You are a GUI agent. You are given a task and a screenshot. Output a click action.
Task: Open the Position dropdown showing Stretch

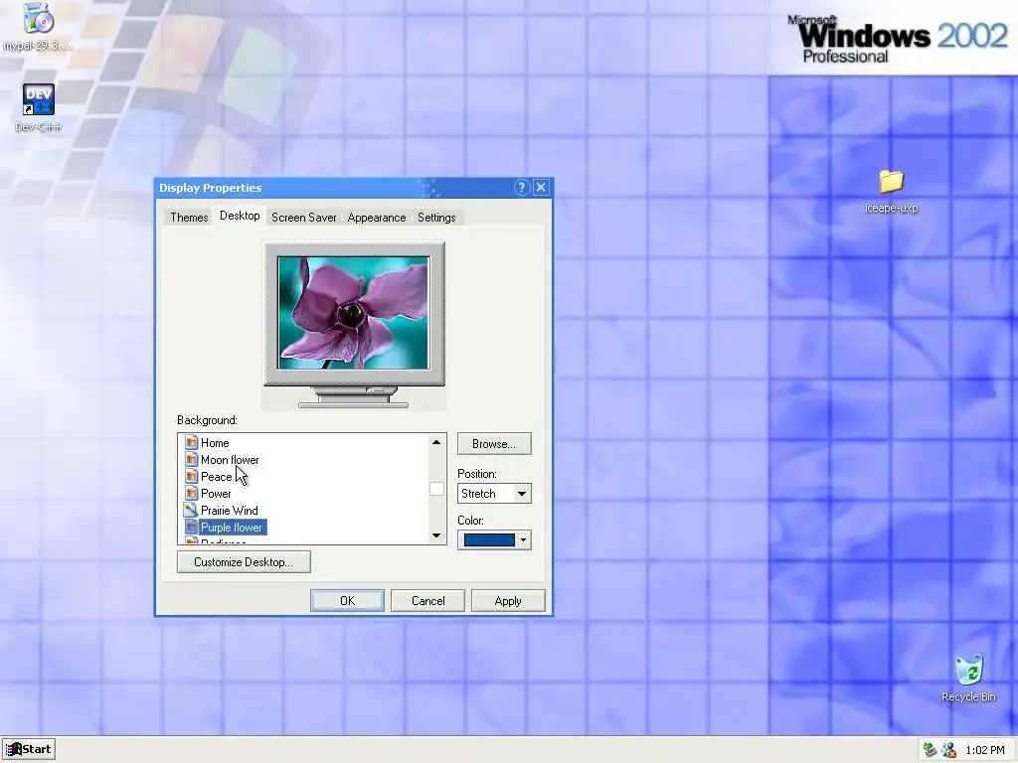point(494,494)
